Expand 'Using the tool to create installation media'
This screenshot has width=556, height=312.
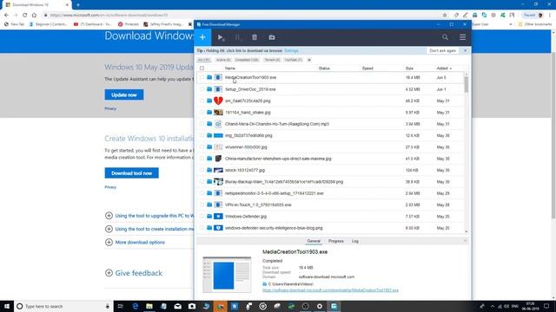(109, 229)
